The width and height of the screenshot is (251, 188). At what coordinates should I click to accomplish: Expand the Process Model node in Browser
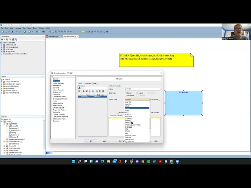pyautogui.click(x=4, y=150)
